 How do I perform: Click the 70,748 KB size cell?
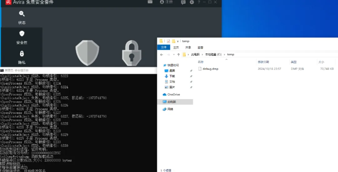(327, 69)
